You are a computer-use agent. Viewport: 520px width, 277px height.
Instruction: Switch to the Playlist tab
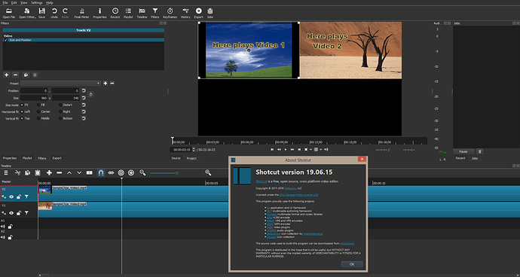(27, 158)
